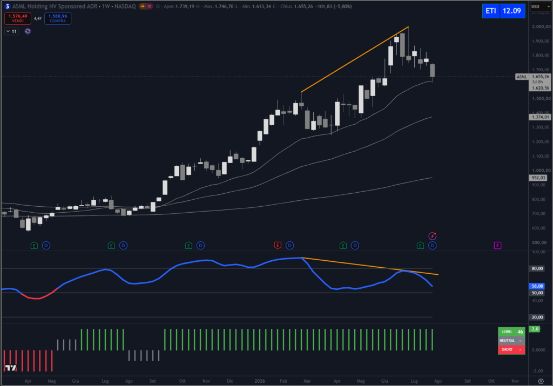Screen dimensions: 553x386
Task: Collapse the 11 indicators legend chevron
Action: pyautogui.click(x=8, y=31)
